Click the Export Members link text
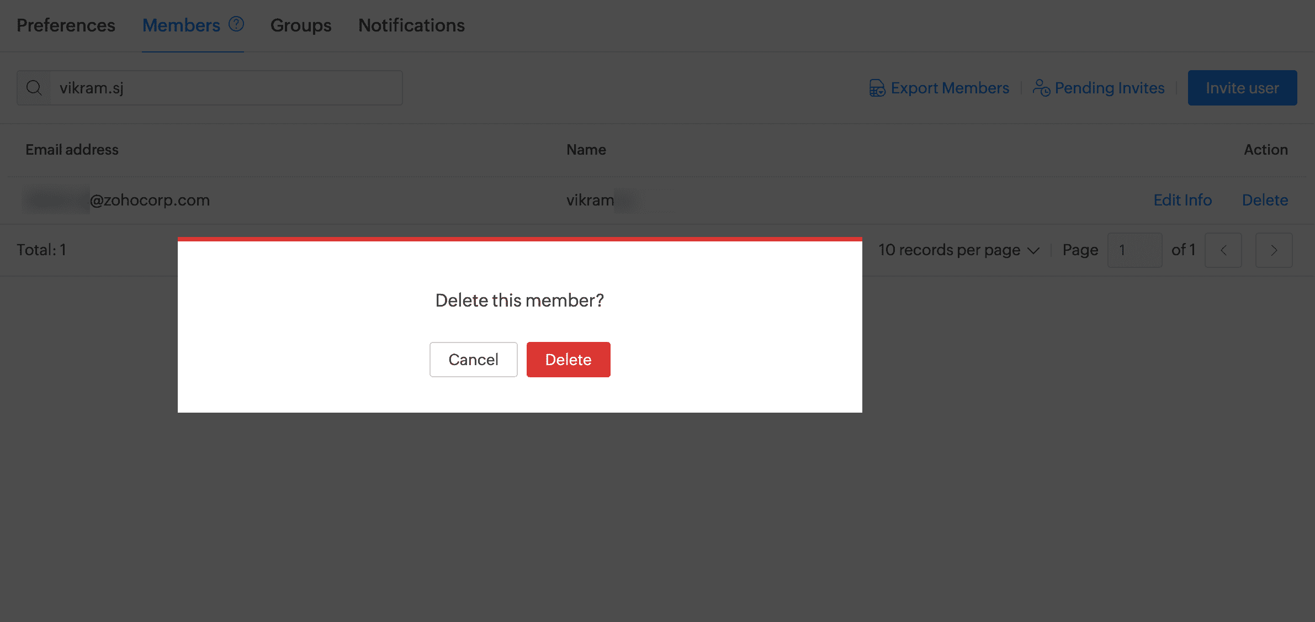Image resolution: width=1315 pixels, height=622 pixels. 950,88
